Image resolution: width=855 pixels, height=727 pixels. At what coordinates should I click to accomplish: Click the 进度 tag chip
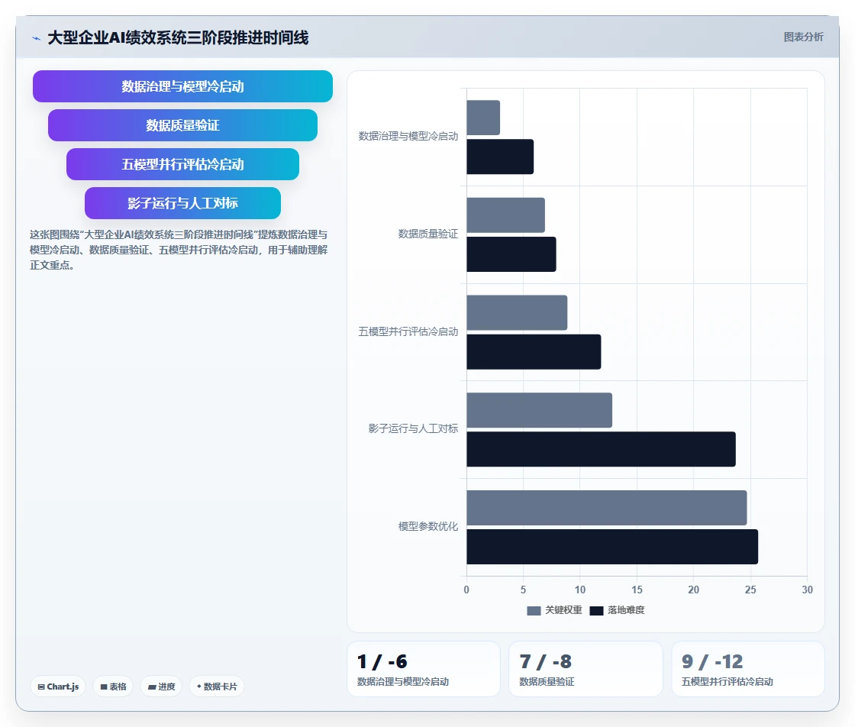(161, 687)
